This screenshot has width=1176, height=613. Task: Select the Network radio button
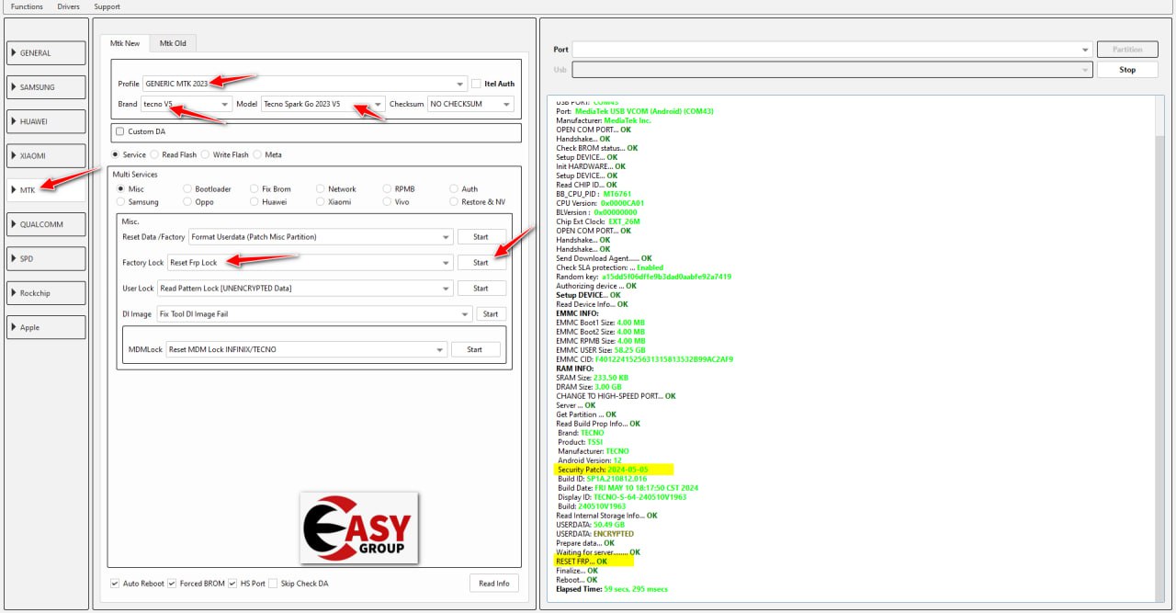[x=321, y=189]
